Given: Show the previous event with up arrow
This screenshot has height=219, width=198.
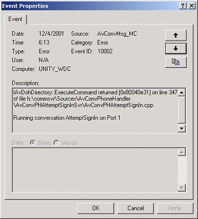Looking at the screenshot, I should (x=176, y=35).
